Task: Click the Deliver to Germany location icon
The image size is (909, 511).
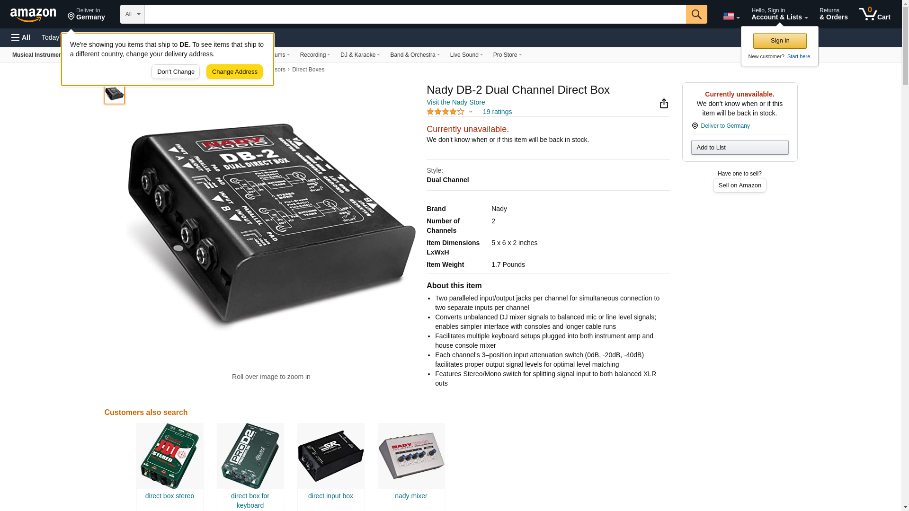Action: click(x=695, y=126)
